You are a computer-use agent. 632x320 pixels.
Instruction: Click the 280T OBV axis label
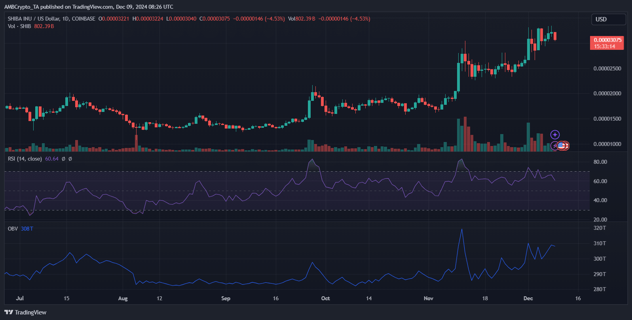[600, 289]
